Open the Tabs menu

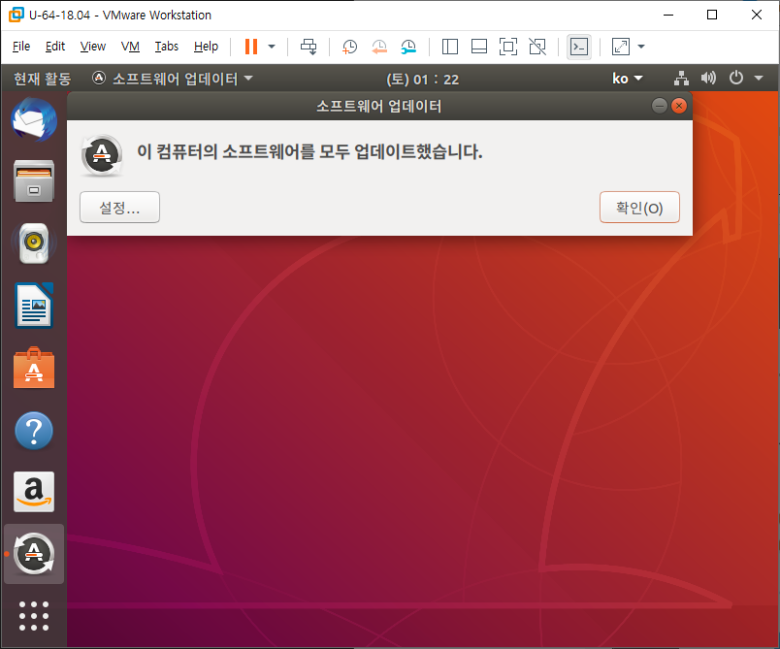[x=166, y=47]
